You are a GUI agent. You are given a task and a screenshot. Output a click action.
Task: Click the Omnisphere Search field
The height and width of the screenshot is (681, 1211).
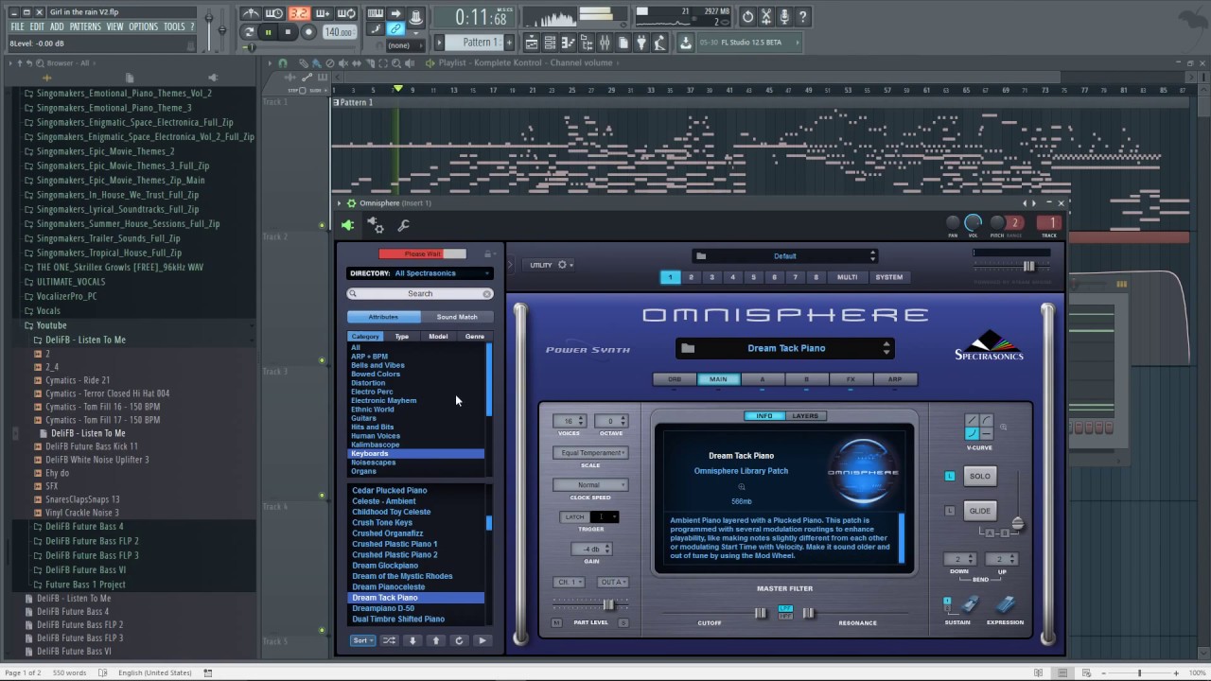(420, 294)
